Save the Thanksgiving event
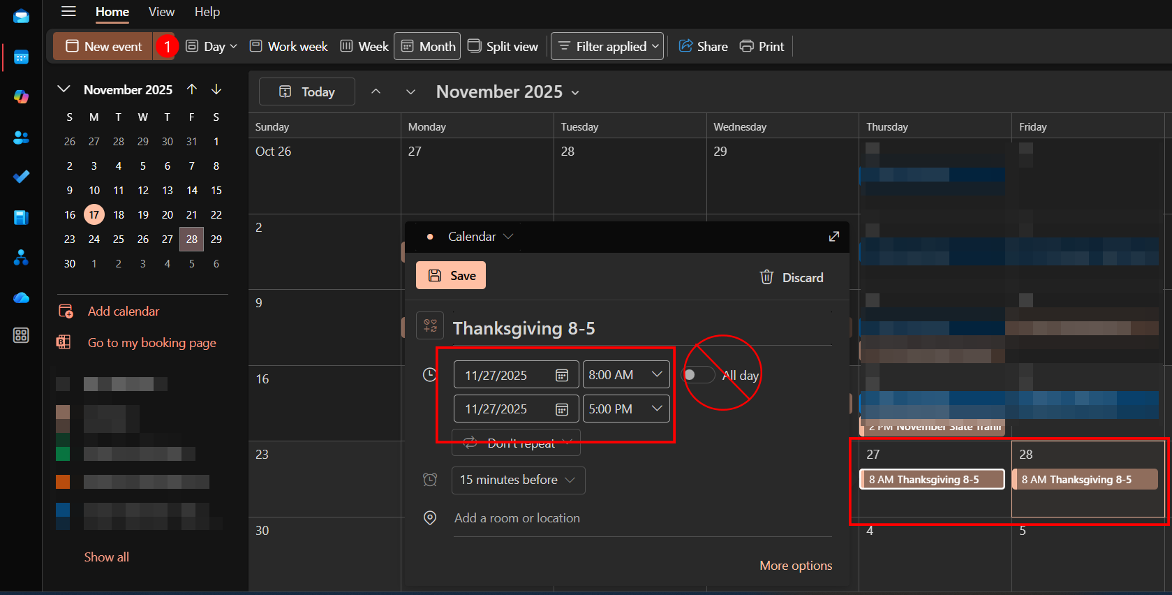The height and width of the screenshot is (595, 1172). click(451, 275)
